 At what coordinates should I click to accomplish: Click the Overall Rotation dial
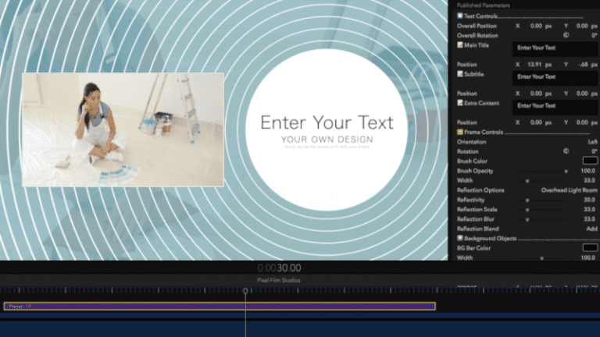566,35
